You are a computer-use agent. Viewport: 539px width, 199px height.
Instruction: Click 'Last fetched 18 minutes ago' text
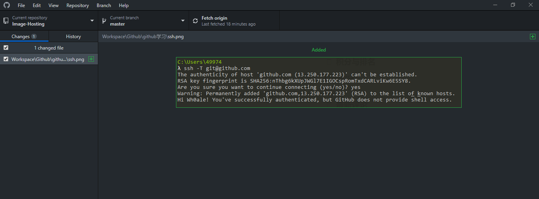(228, 24)
